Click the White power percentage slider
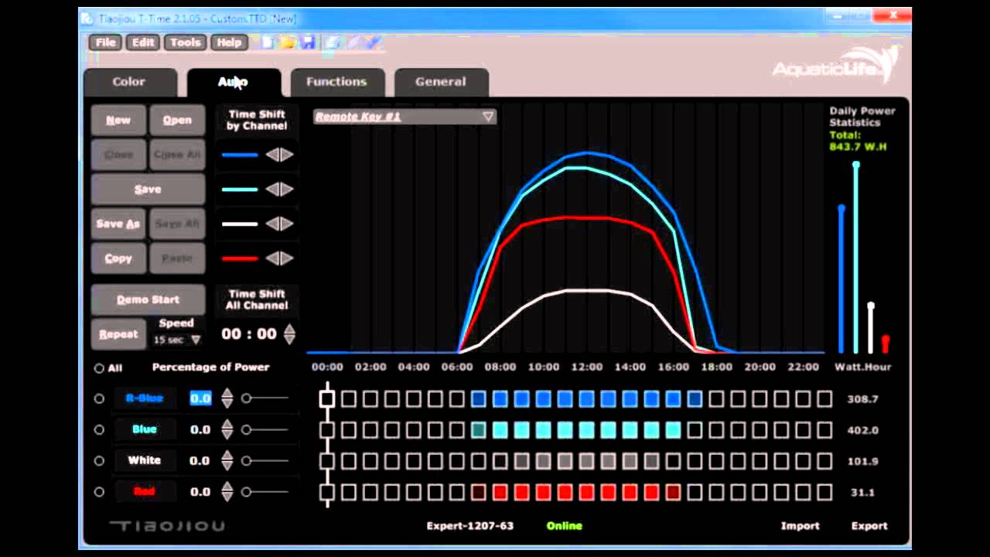Screen dimensions: 990x557 pyautogui.click(x=266, y=460)
